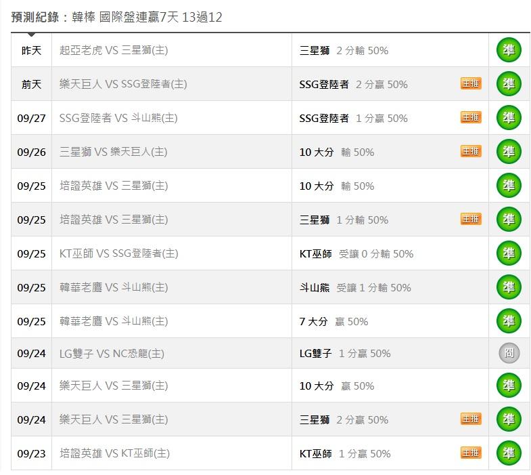Click the prediction 三星獅 1 分輸 50%

[344, 220]
